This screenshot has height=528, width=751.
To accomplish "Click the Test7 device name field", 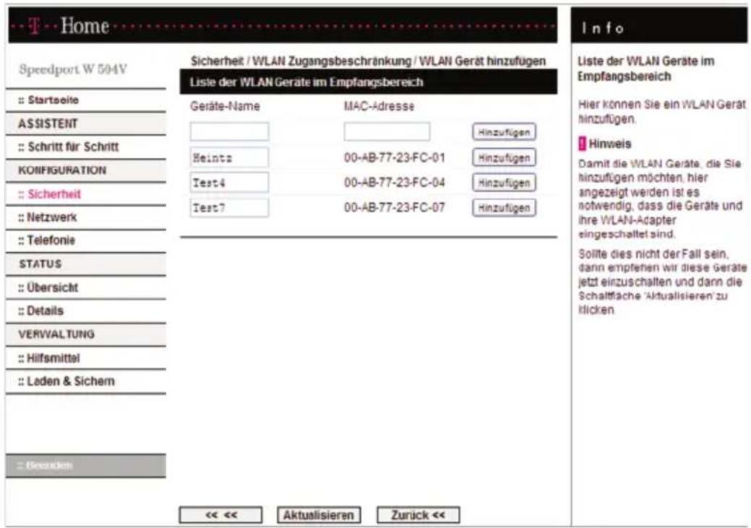I will coord(229,208).
